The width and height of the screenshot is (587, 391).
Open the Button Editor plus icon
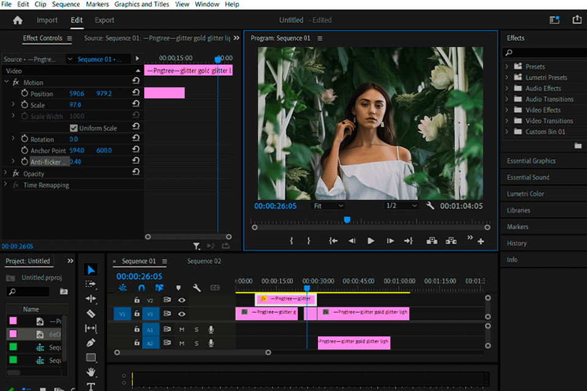[481, 242]
